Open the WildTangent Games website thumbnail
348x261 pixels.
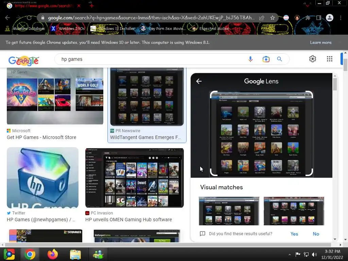pos(137,236)
